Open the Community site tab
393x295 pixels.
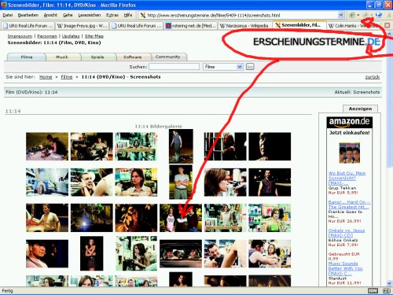coord(167,57)
